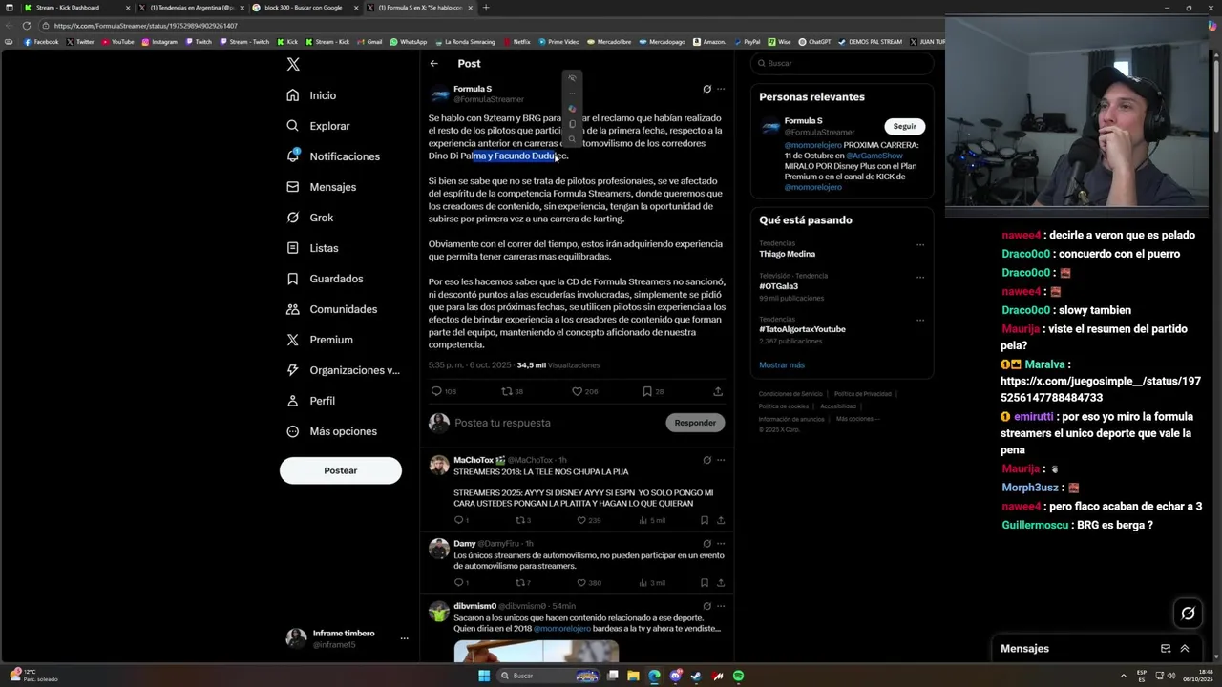Click the Postear button

pos(340,470)
